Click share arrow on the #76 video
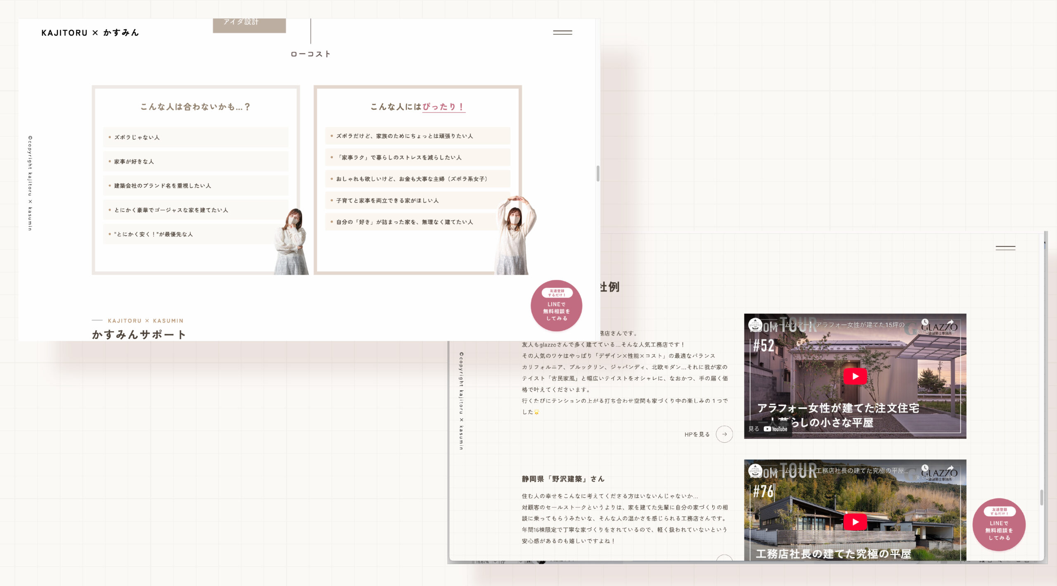Viewport: 1057px width, 586px height. (x=950, y=468)
